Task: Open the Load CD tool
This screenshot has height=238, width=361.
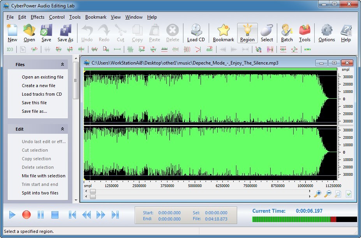Action: [196, 33]
